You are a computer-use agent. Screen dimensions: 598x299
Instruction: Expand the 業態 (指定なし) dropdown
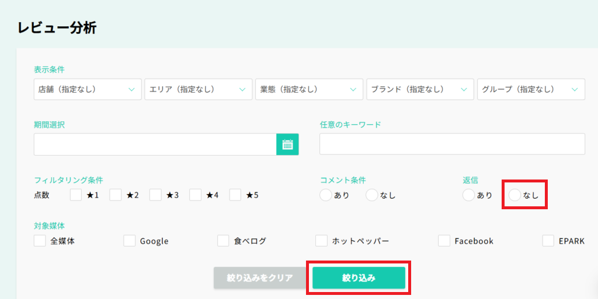click(x=309, y=89)
